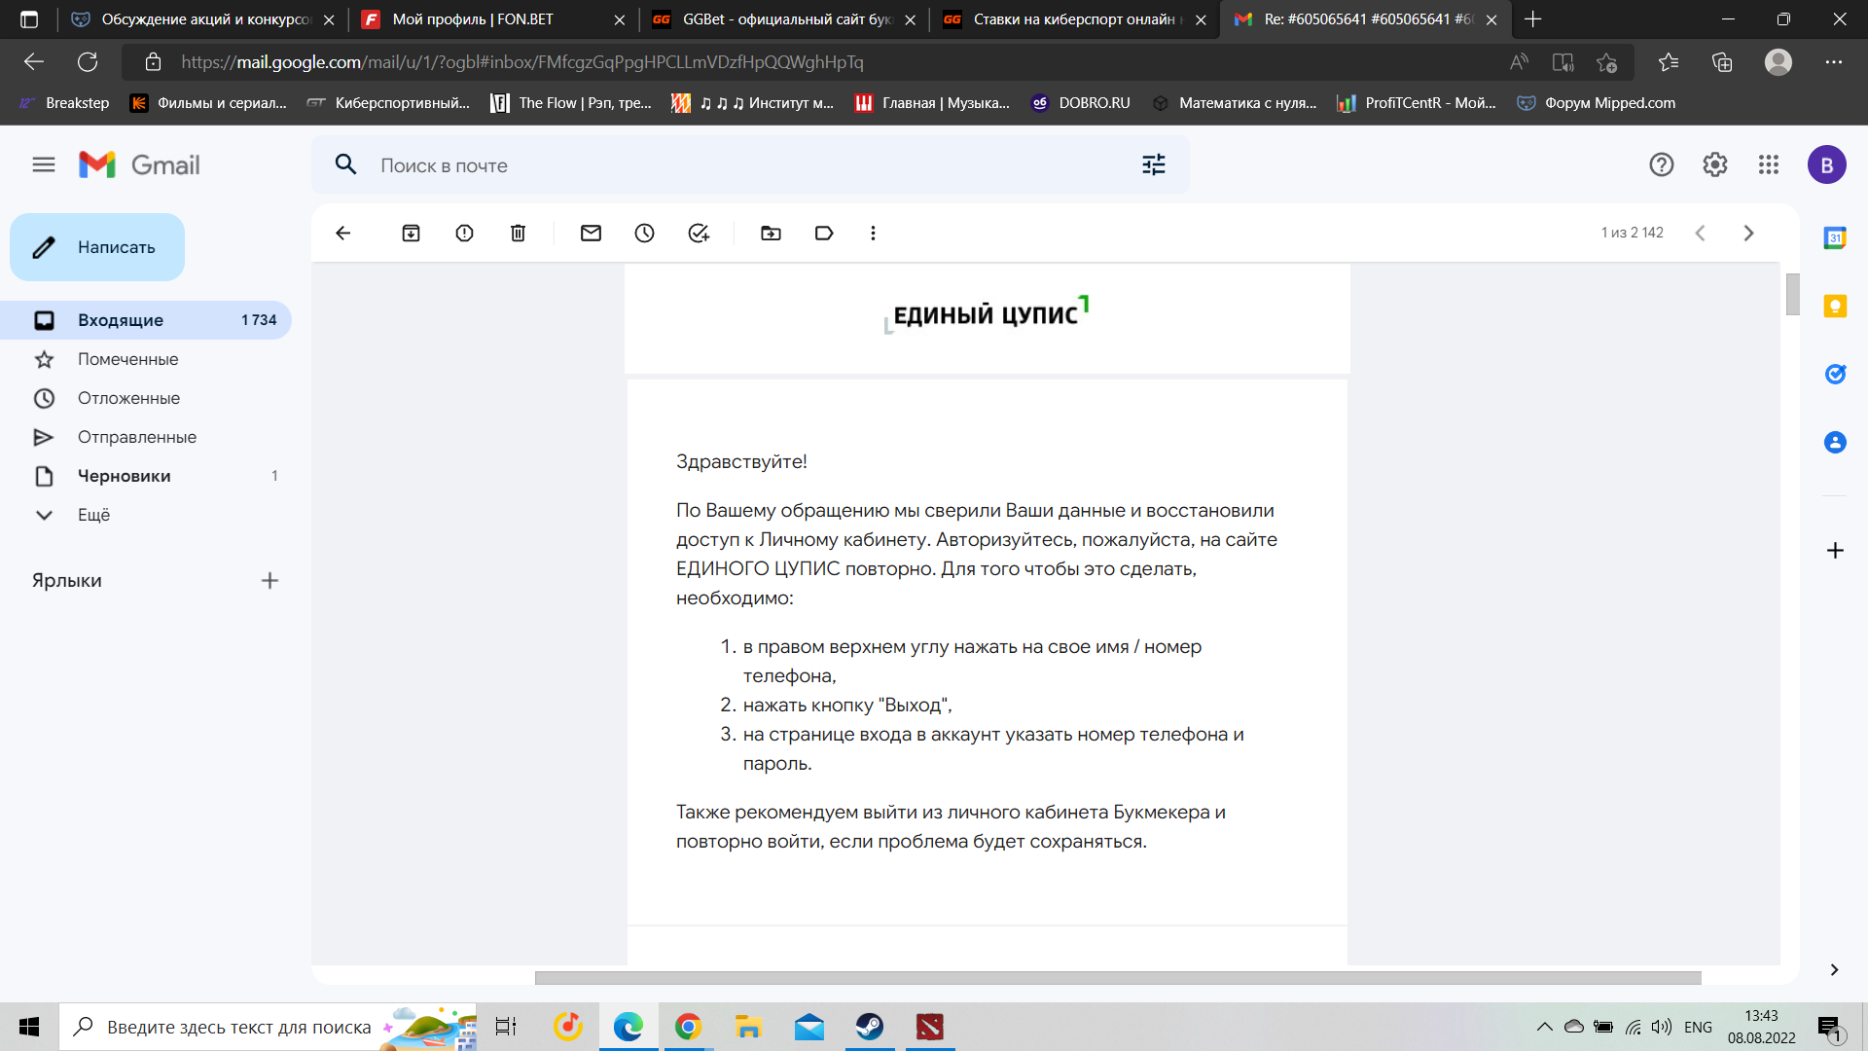The image size is (1868, 1051).
Task: Expand the Ещё more folders list
Action: pos(146,515)
